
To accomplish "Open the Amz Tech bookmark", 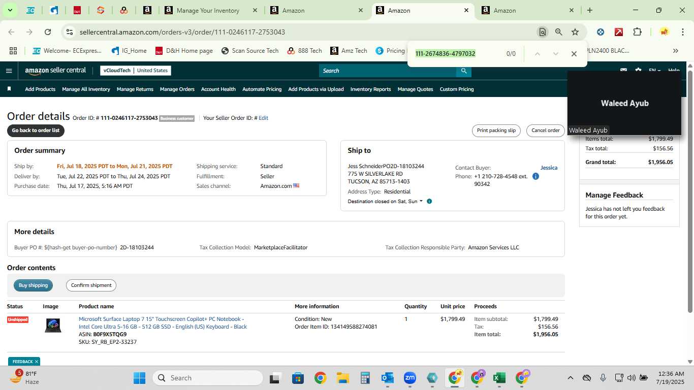I will (x=349, y=51).
